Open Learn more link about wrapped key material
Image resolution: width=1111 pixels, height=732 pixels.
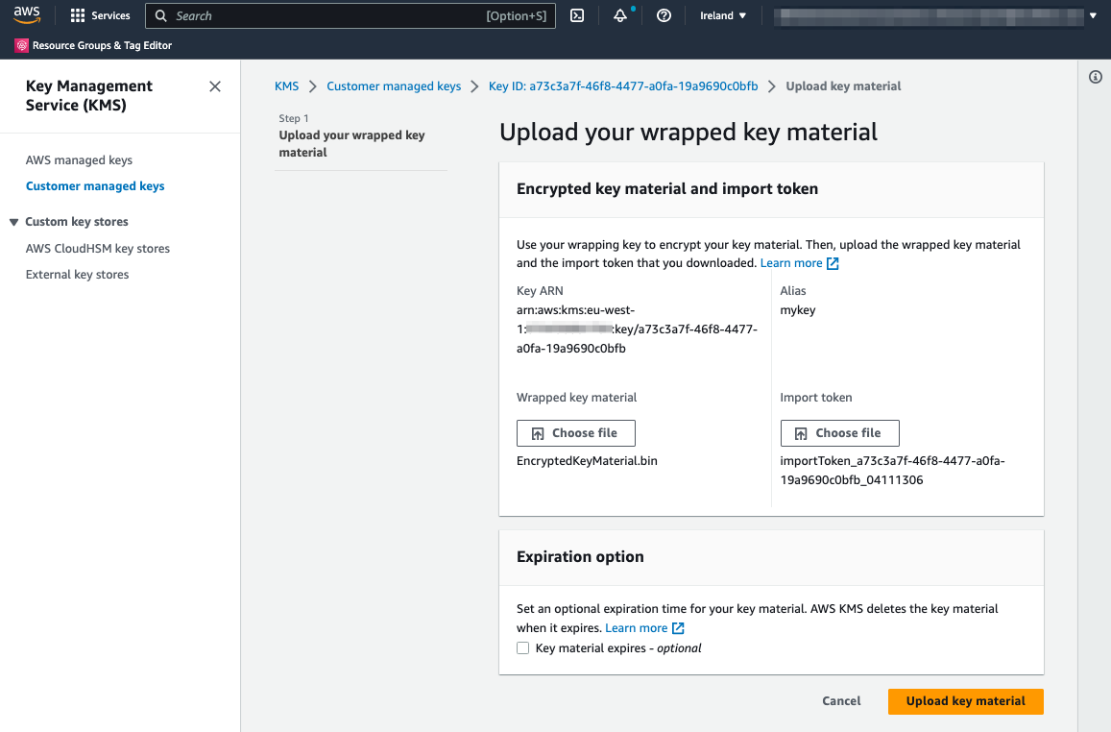tap(791, 263)
